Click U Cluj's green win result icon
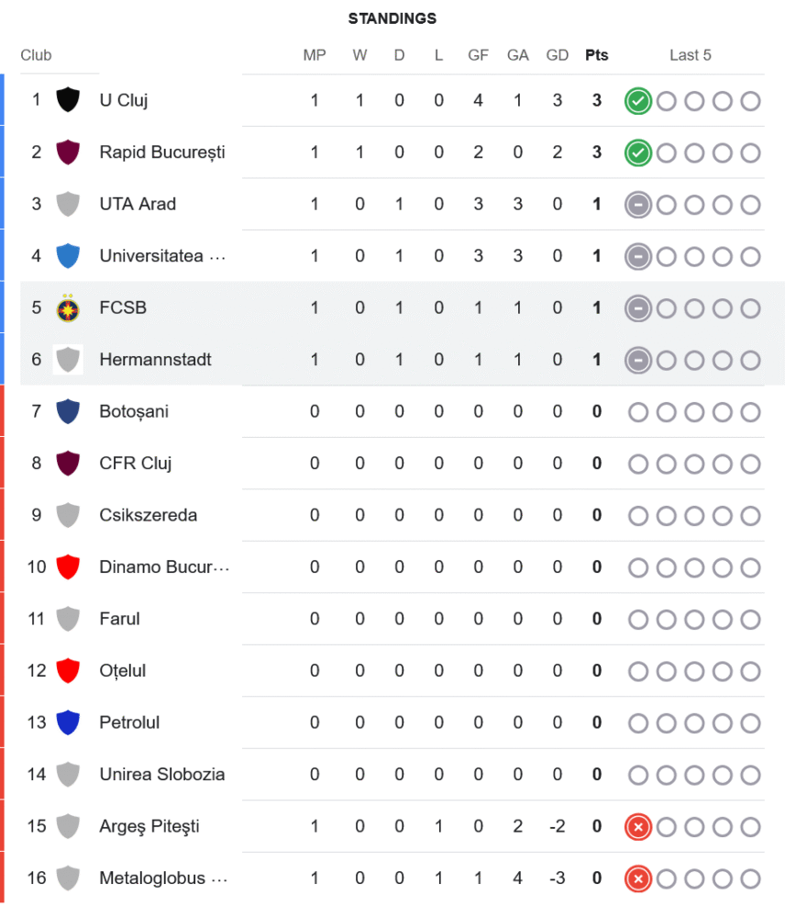 (637, 101)
